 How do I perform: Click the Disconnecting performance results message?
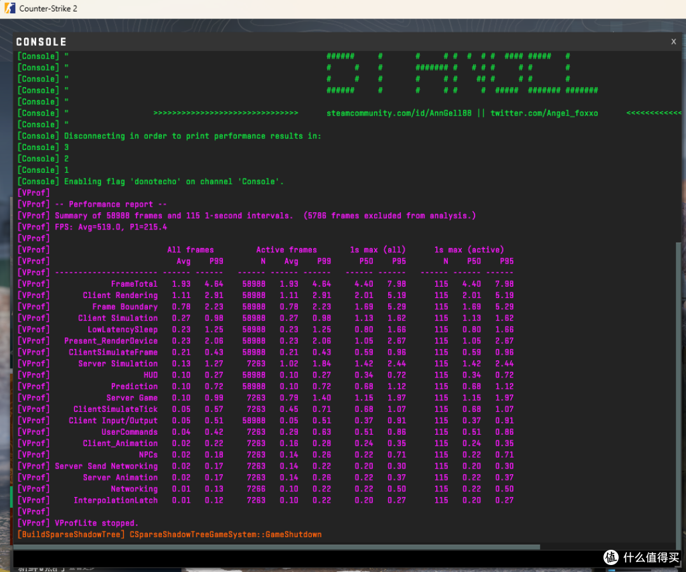tap(192, 136)
